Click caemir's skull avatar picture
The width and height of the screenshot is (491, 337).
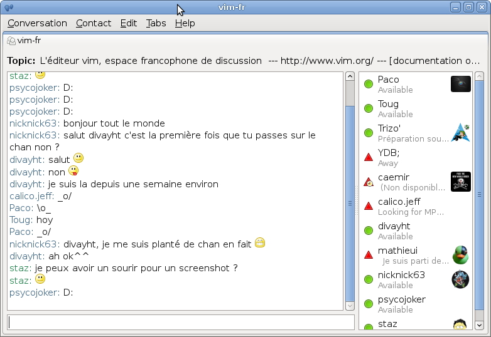[460, 182]
